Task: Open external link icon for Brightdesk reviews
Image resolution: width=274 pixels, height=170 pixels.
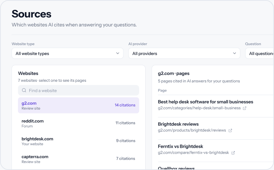Action: [x=230, y=130]
